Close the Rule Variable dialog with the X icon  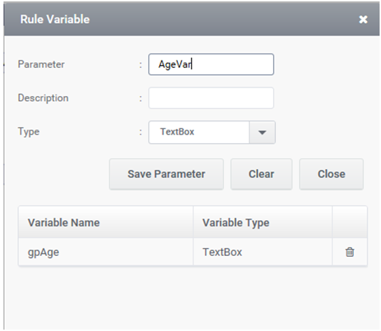(x=363, y=20)
